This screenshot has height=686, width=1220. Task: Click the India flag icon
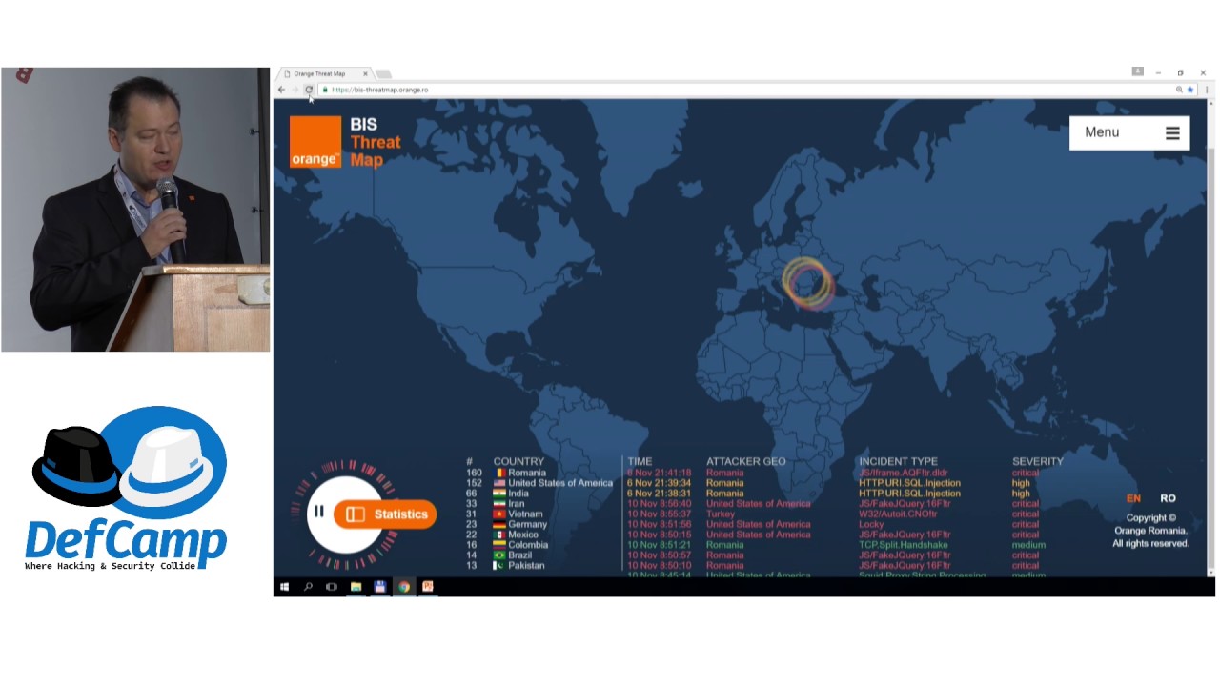[499, 494]
